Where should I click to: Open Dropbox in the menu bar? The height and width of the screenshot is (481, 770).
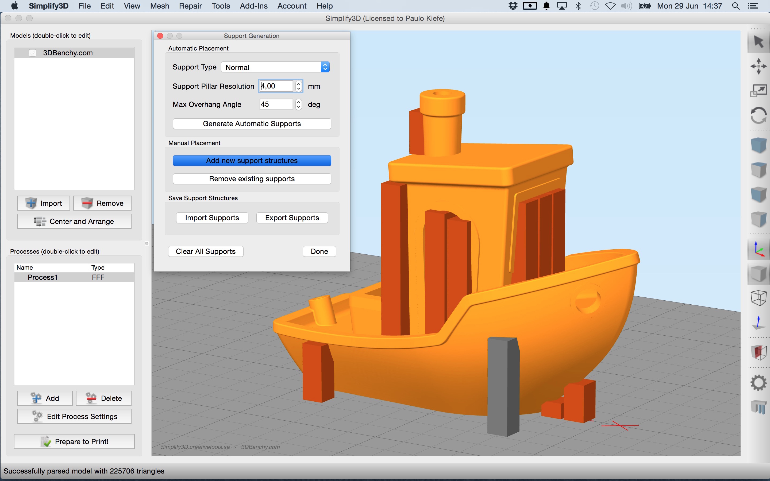pos(513,6)
